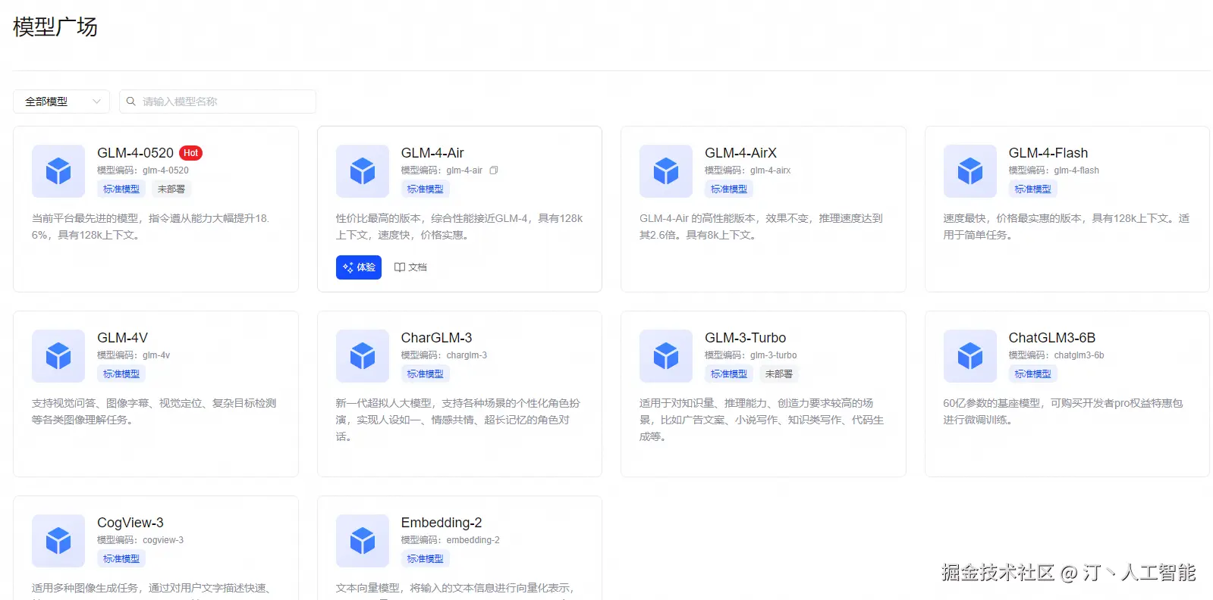Click 标准模型 tag on GLM-4-AirX
The height and width of the screenshot is (600, 1213).
pos(729,189)
